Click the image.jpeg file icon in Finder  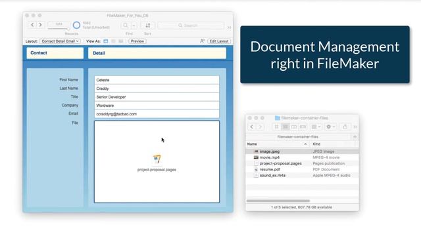[256, 151]
